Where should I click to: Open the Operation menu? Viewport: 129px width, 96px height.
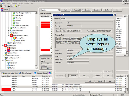coord(14,4)
